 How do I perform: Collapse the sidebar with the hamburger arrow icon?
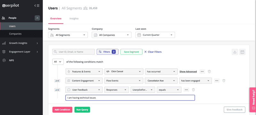click(x=37, y=5)
